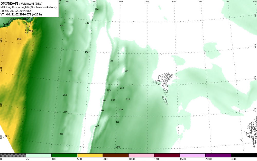Click the value '569' in yellow area

coord(19,39)
